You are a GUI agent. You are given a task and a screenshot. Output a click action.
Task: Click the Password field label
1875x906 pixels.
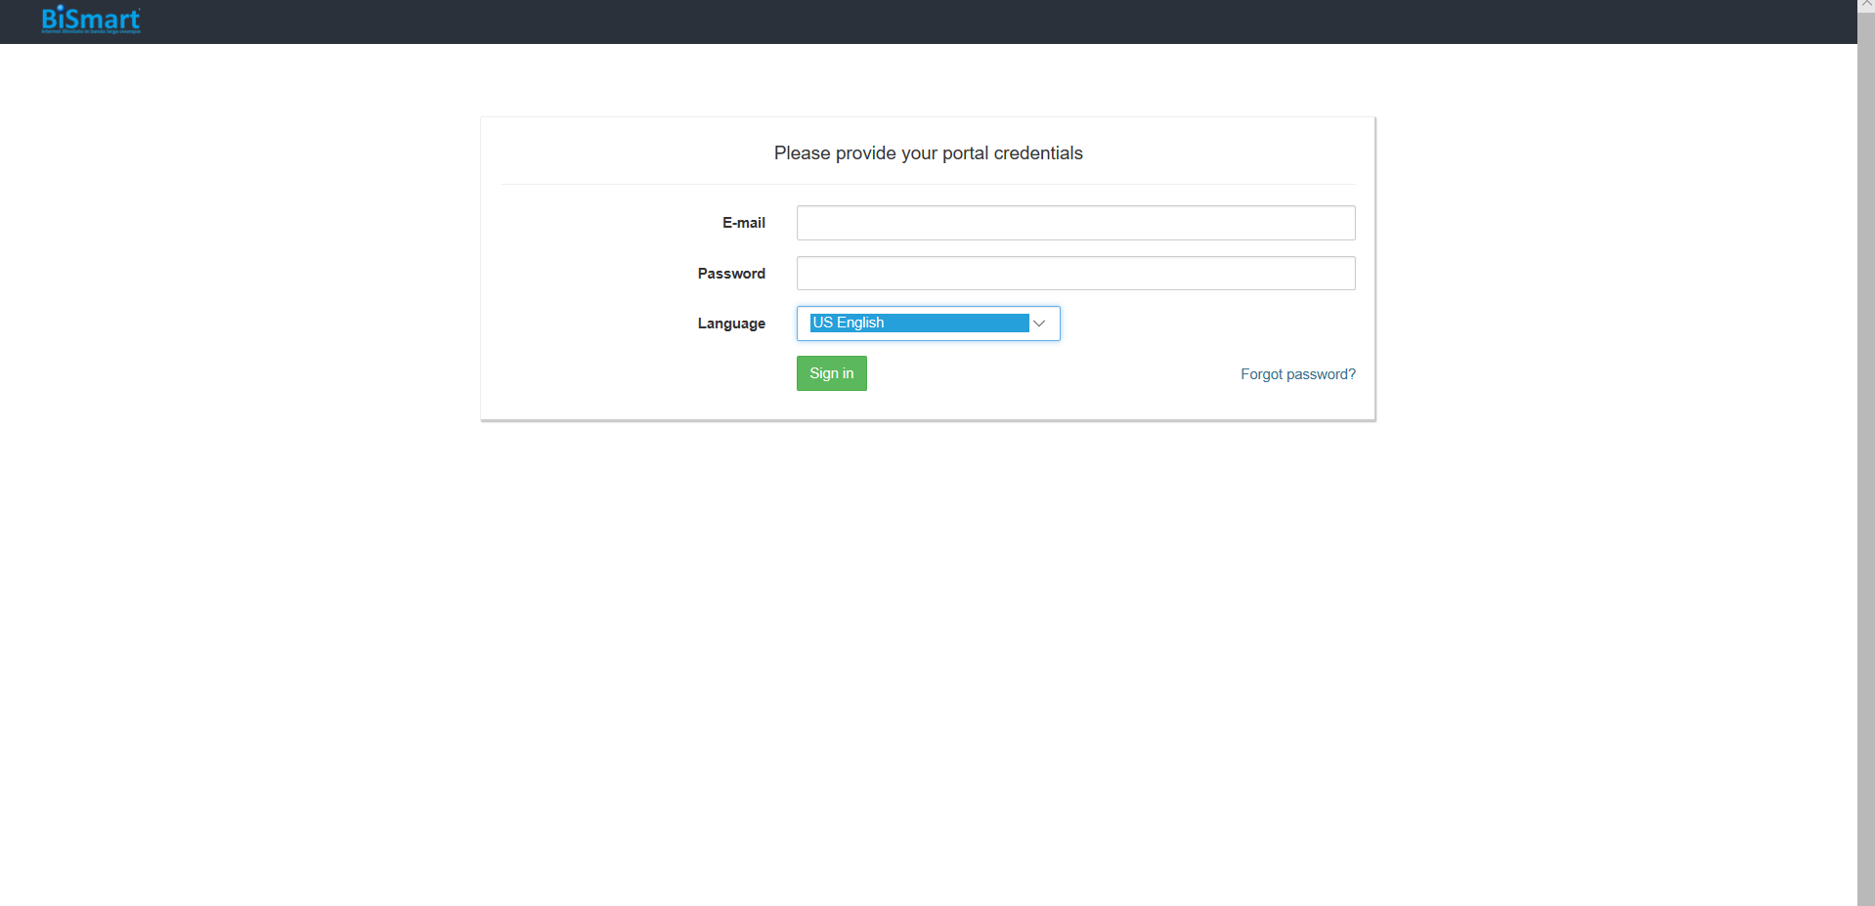coord(731,274)
